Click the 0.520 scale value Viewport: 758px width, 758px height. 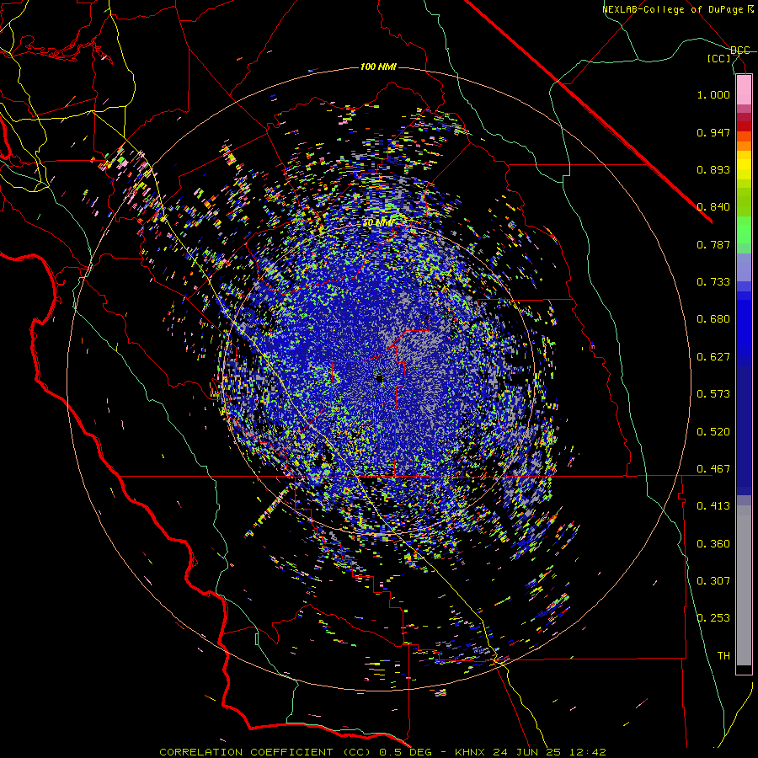pyautogui.click(x=713, y=432)
